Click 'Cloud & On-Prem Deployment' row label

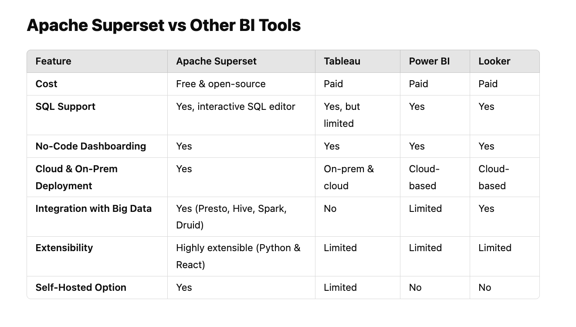[x=76, y=177]
